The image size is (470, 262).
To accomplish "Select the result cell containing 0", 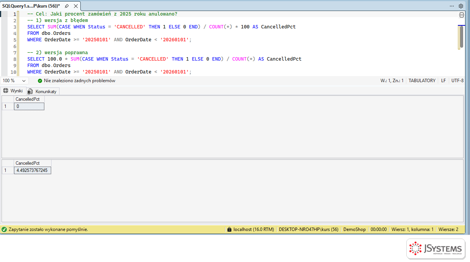I will pos(29,106).
